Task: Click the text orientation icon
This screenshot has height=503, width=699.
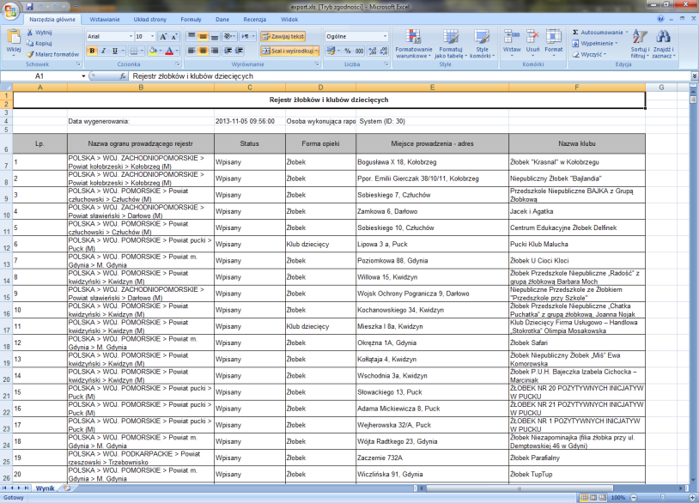Action: point(228,37)
